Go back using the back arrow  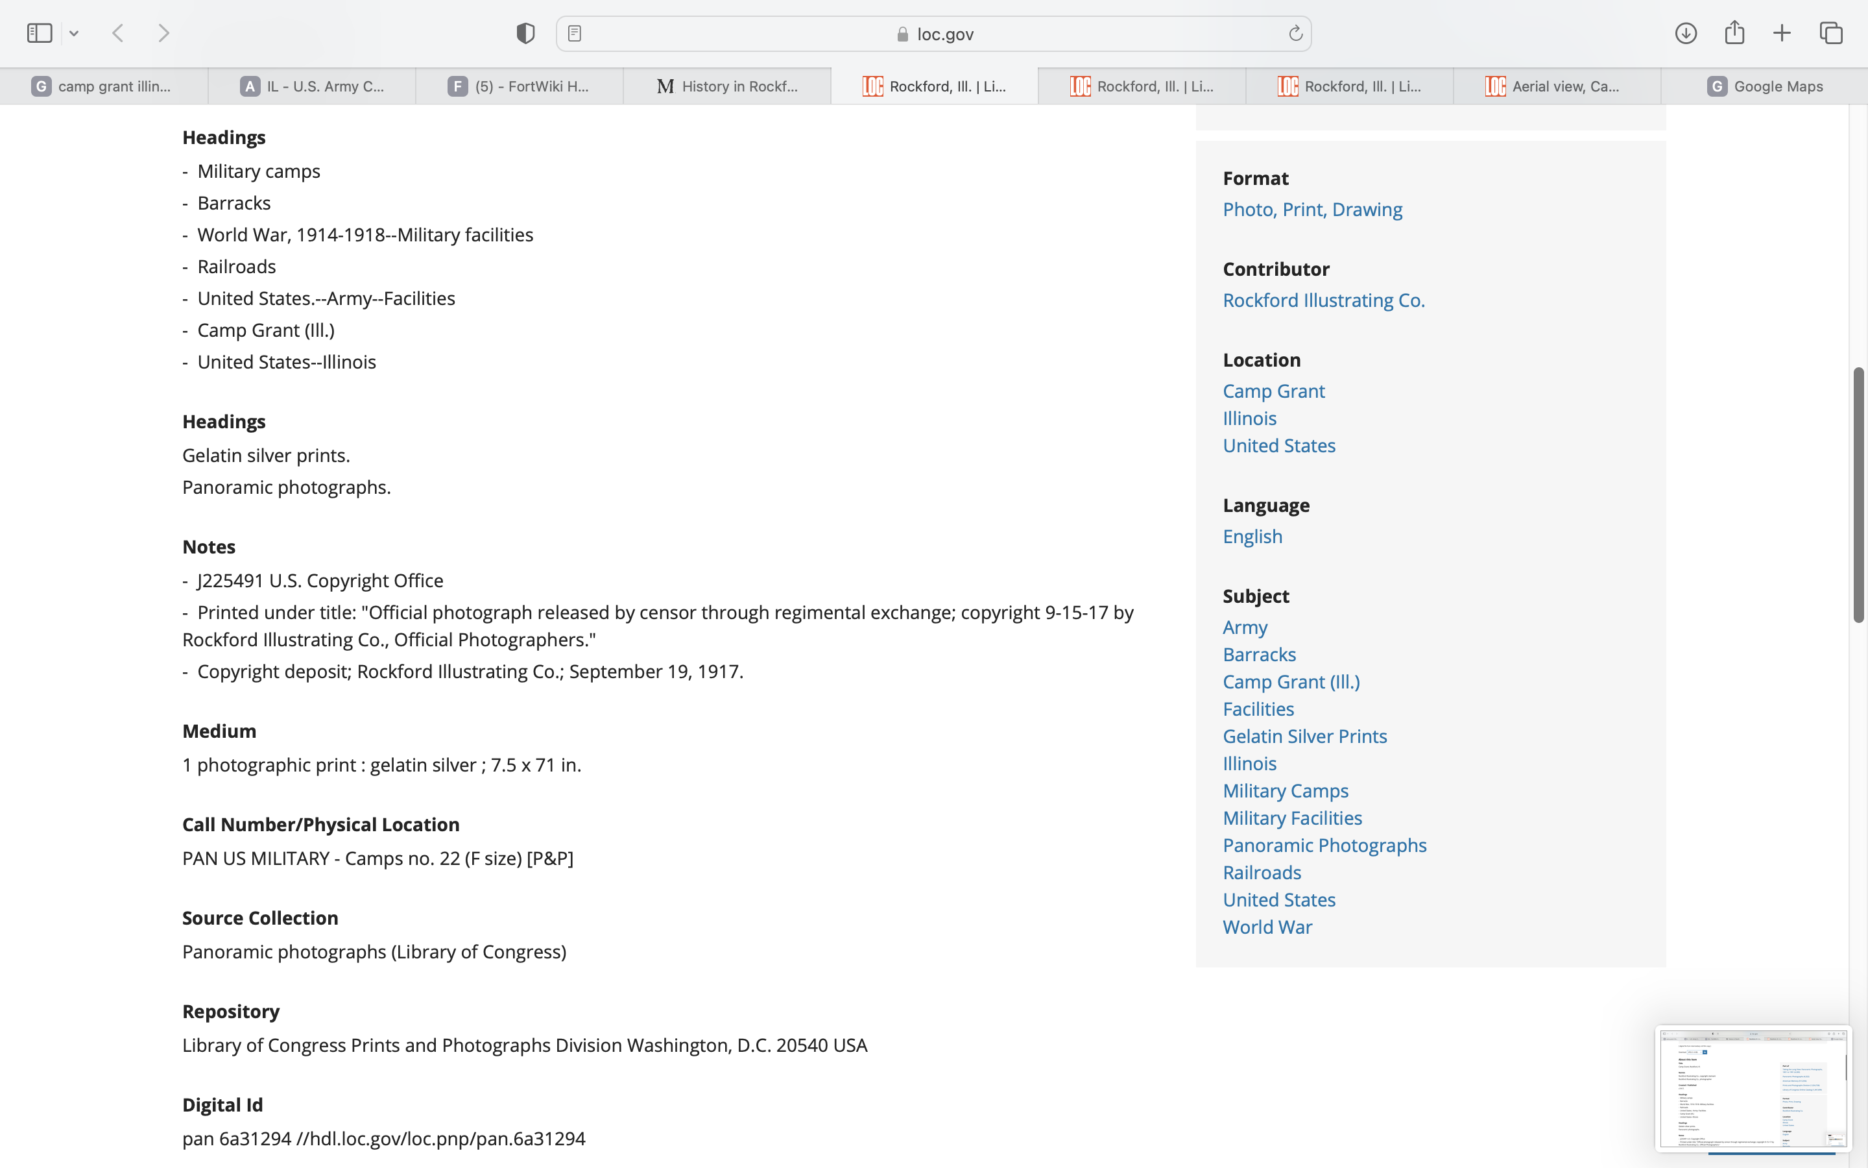coord(118,33)
